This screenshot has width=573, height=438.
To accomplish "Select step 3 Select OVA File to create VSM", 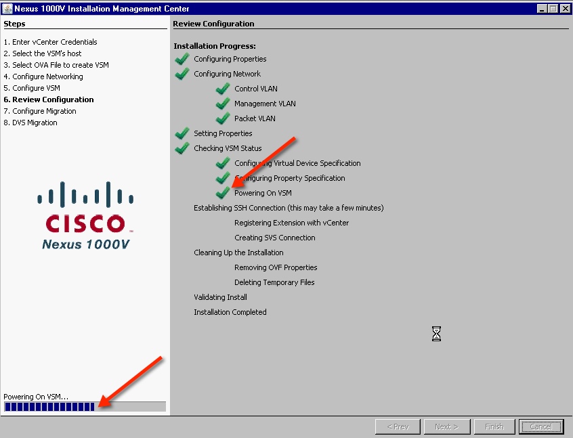I will [x=56, y=65].
